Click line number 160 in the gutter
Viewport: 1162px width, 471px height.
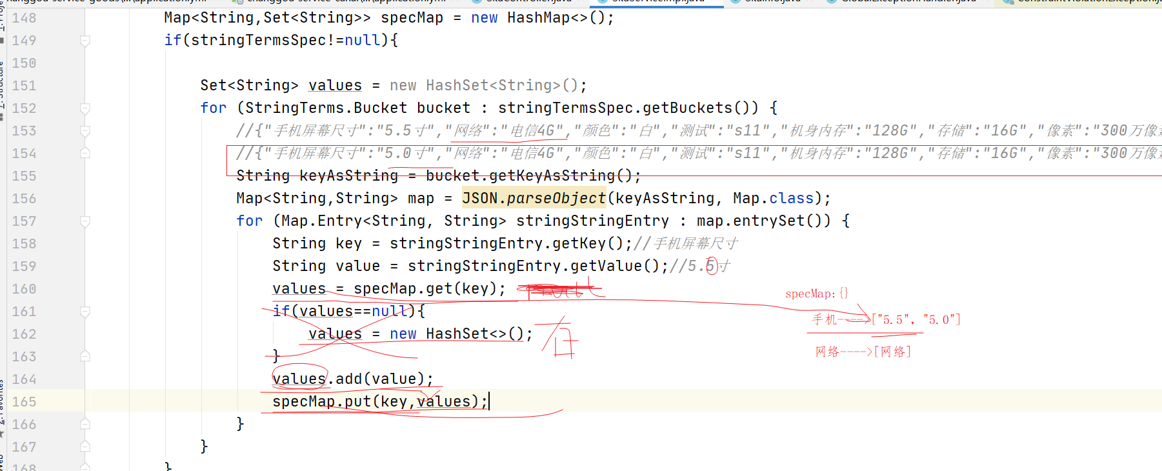click(25, 289)
